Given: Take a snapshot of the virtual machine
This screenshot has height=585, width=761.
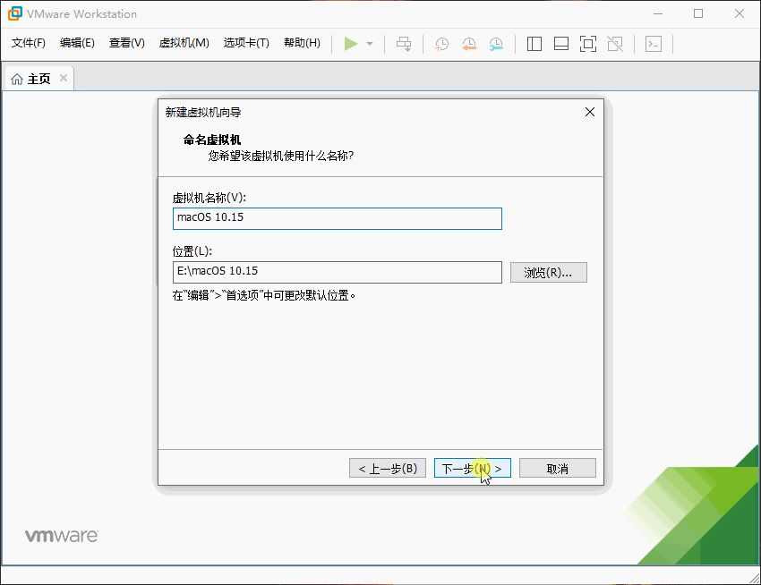Looking at the screenshot, I should click(x=441, y=43).
